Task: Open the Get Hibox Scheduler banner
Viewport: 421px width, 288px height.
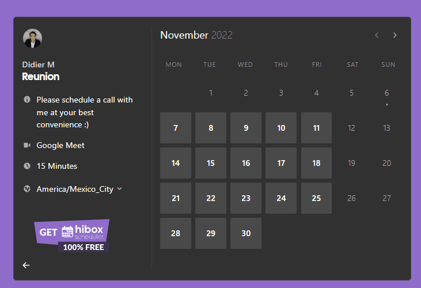Action: [x=72, y=235]
